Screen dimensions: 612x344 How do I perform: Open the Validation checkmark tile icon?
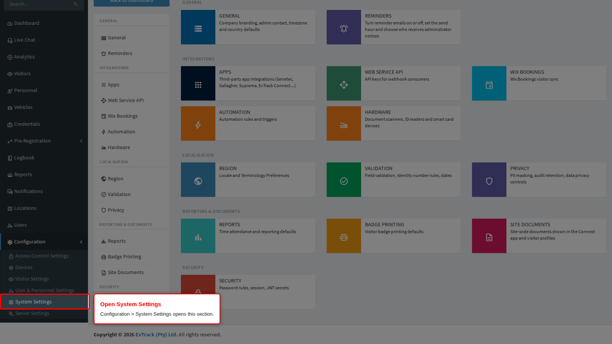[344, 181]
